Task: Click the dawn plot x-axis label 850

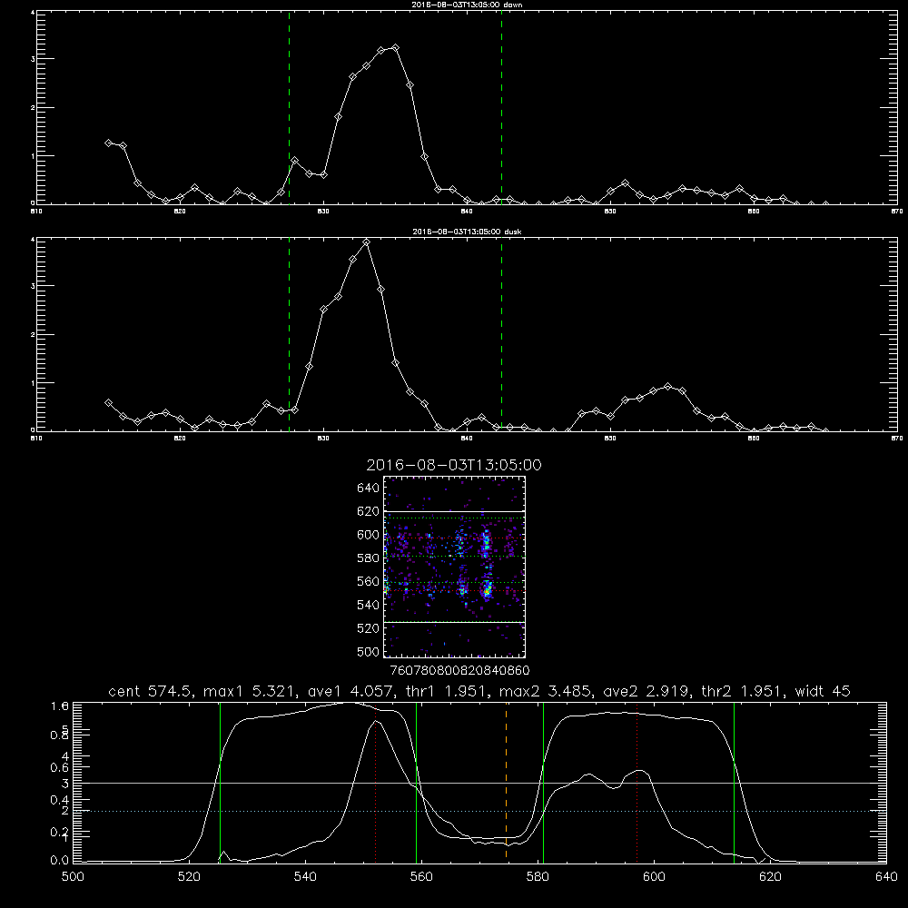Action: pyautogui.click(x=610, y=212)
